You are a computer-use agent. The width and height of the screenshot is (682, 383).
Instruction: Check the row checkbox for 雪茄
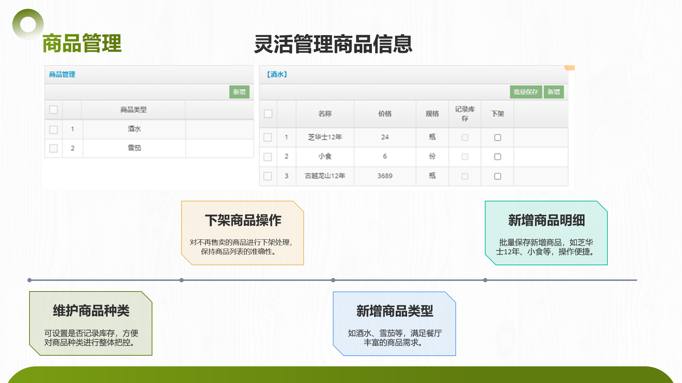(54, 148)
